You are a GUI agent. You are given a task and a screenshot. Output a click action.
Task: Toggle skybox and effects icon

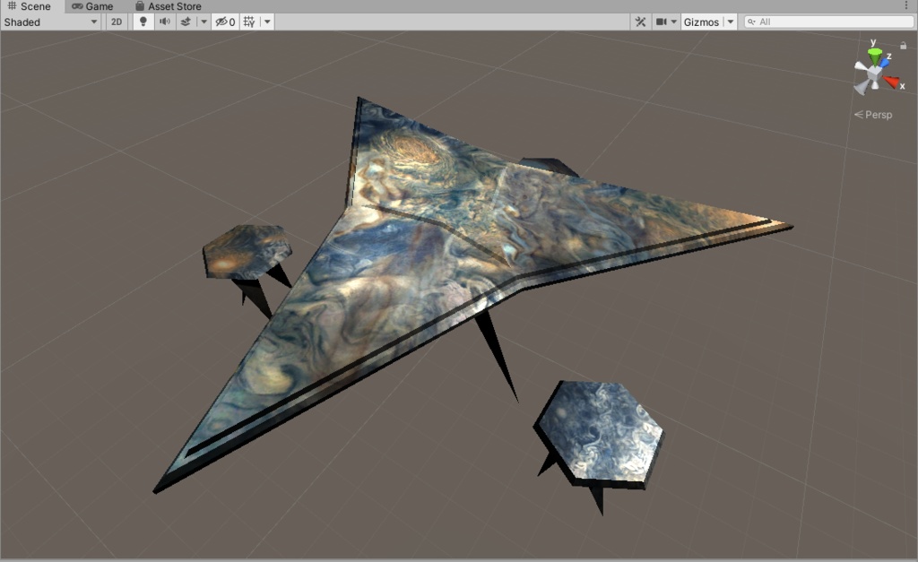point(186,22)
